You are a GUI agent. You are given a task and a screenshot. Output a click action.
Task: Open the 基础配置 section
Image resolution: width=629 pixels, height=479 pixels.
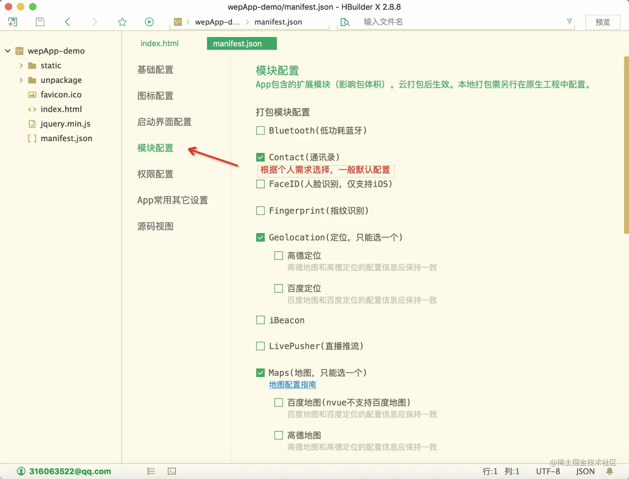point(155,70)
